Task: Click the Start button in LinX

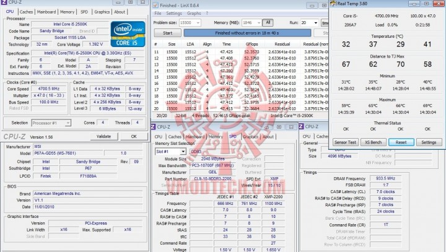Action: click(167, 33)
